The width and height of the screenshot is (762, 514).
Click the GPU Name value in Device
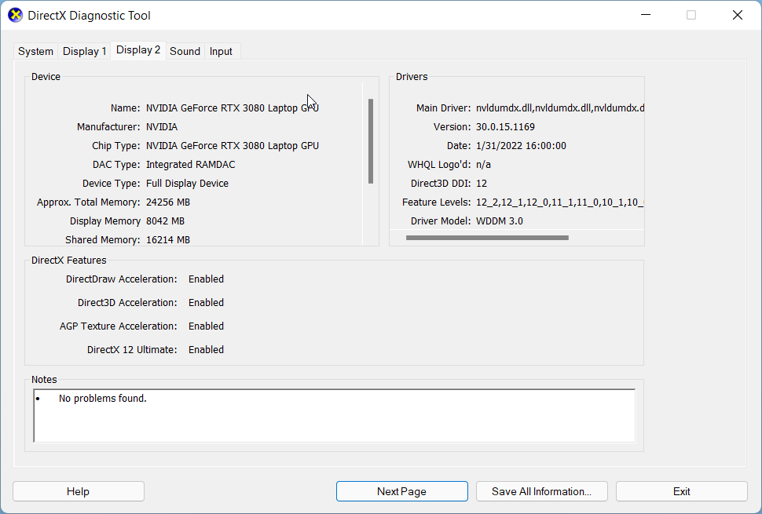pos(232,108)
